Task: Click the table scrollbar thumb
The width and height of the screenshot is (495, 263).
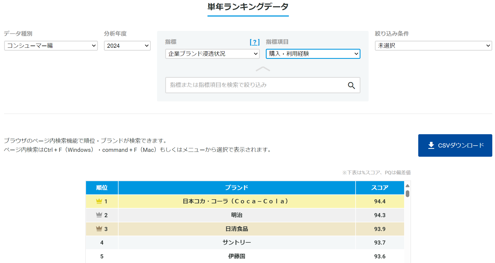Action: 407,194
